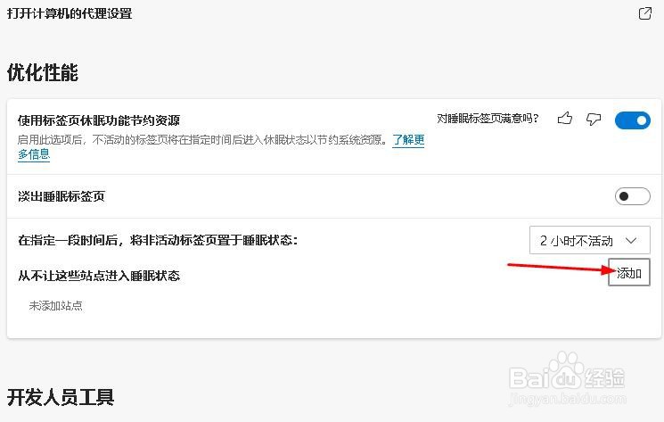The image size is (664, 422).
Task: Disable the sleeping tabs resource-saving toggle
Action: pyautogui.click(x=633, y=120)
